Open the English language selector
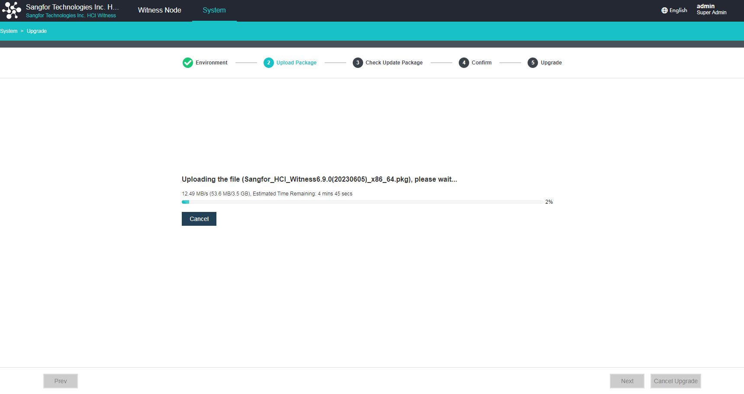This screenshot has width=744, height=394. click(x=677, y=10)
